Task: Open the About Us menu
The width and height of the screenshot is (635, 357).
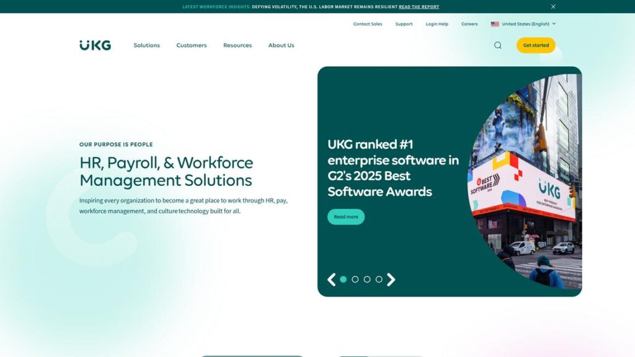Action: 281,45
